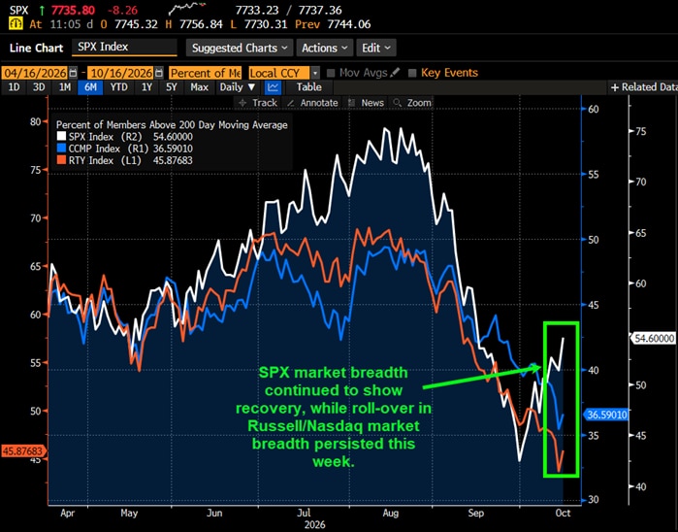Select the 1D time range tab
This screenshot has width=678, height=532.
click(x=15, y=87)
